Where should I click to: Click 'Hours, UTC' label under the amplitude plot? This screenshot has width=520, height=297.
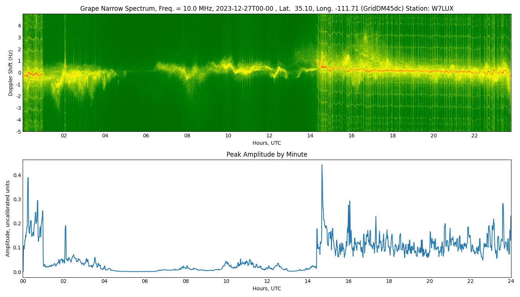point(267,289)
